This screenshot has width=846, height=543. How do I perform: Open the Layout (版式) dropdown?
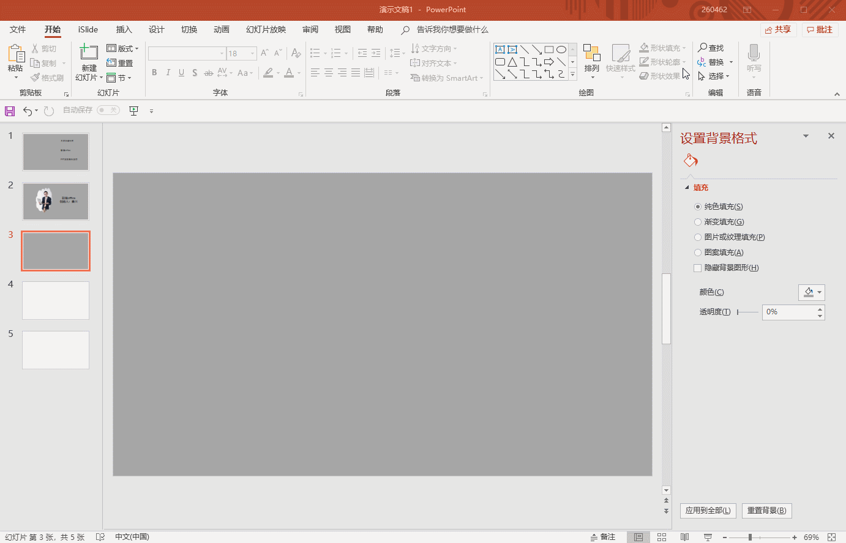click(x=123, y=48)
